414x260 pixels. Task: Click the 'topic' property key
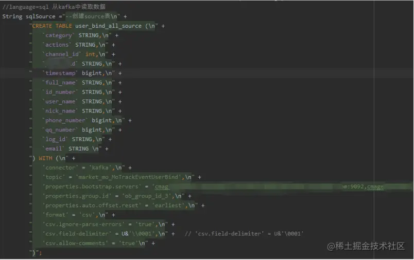(x=54, y=177)
